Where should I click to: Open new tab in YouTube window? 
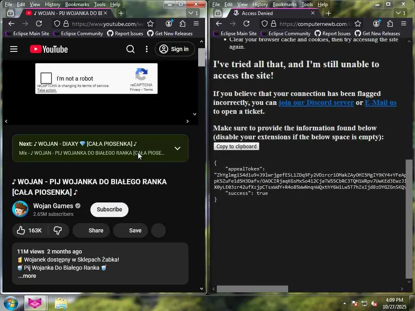(x=121, y=13)
